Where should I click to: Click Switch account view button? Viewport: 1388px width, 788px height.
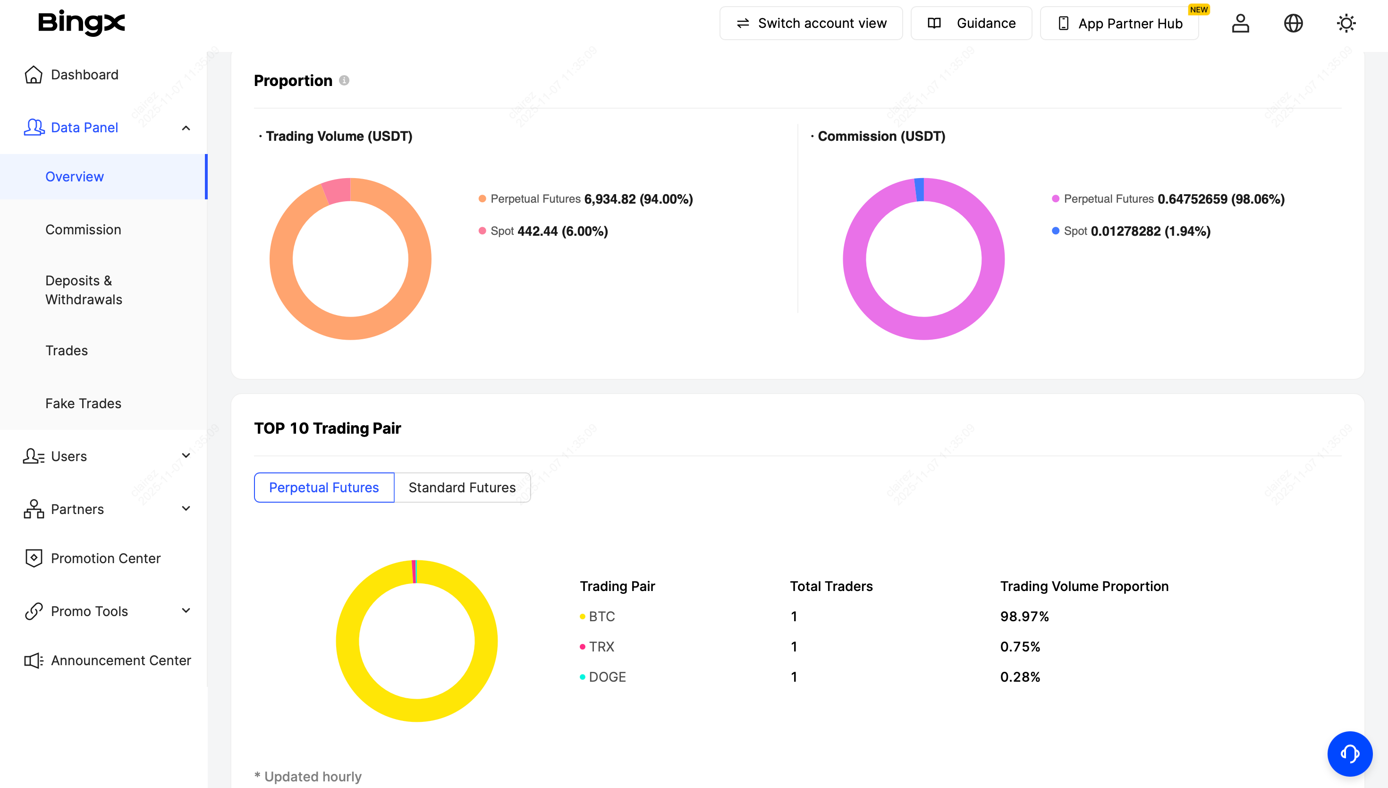pyautogui.click(x=811, y=23)
